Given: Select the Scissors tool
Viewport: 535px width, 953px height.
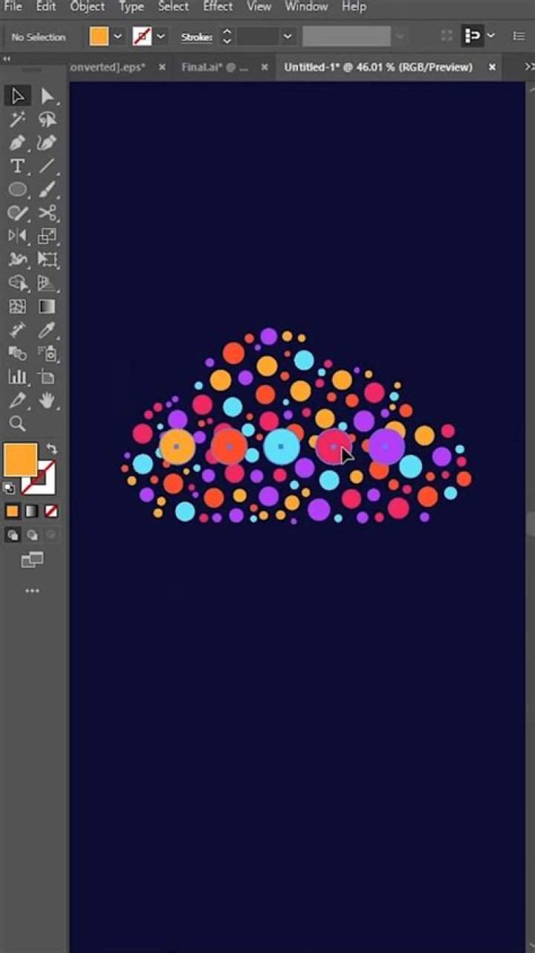Looking at the screenshot, I should (48, 213).
